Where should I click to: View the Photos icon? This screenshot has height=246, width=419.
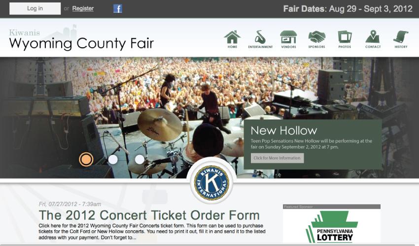point(345,39)
